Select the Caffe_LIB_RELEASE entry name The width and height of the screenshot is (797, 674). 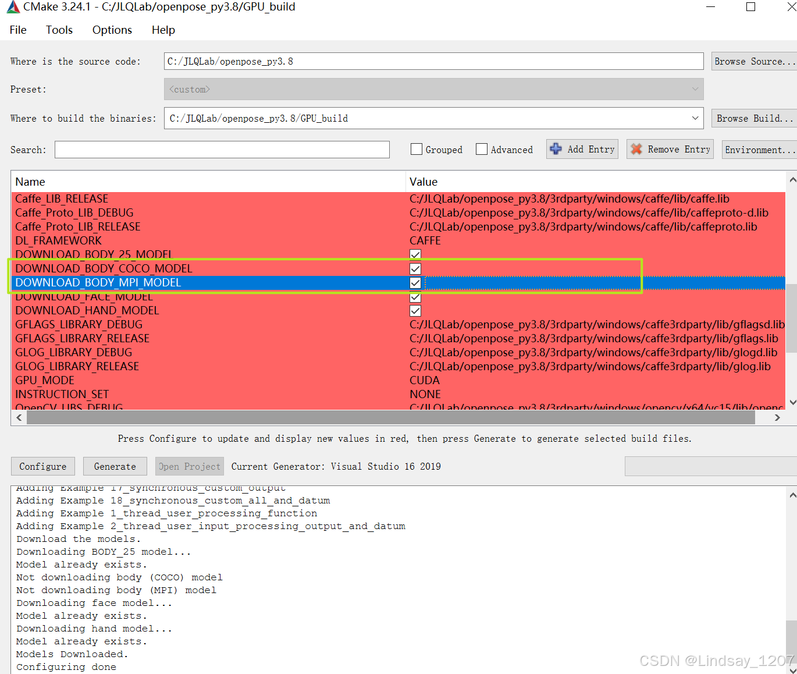click(62, 198)
